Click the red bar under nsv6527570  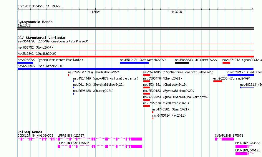[147, 106]
